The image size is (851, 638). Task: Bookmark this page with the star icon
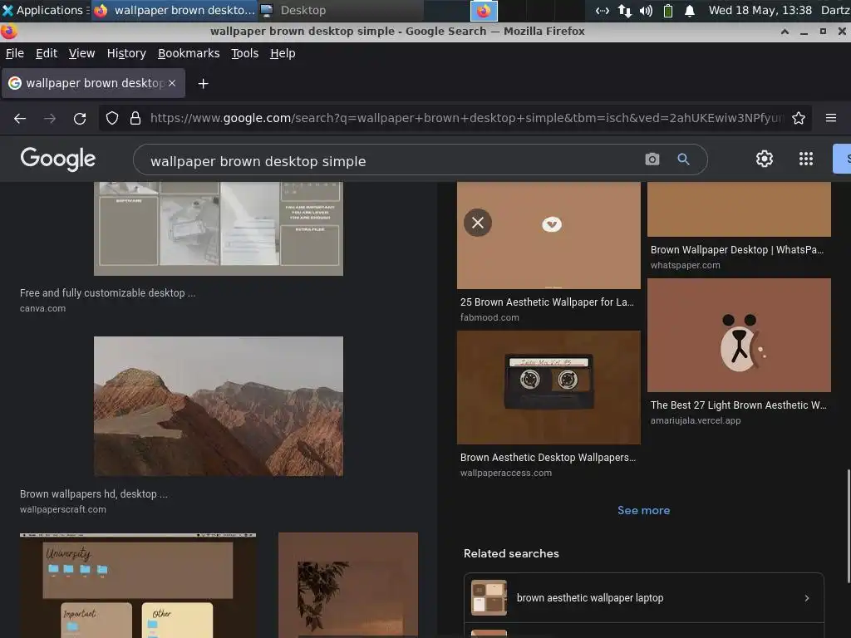click(x=799, y=118)
